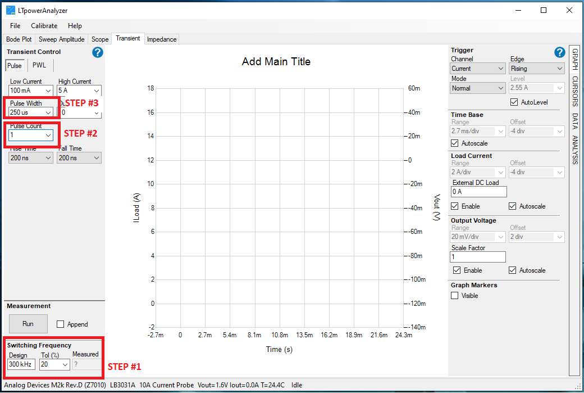
Task: Switch to the PWL transient mode tab
Action: point(39,65)
